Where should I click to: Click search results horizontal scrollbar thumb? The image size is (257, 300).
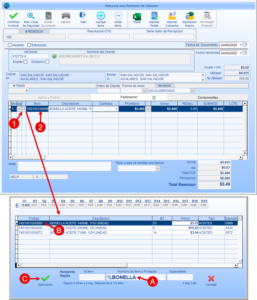(74, 265)
